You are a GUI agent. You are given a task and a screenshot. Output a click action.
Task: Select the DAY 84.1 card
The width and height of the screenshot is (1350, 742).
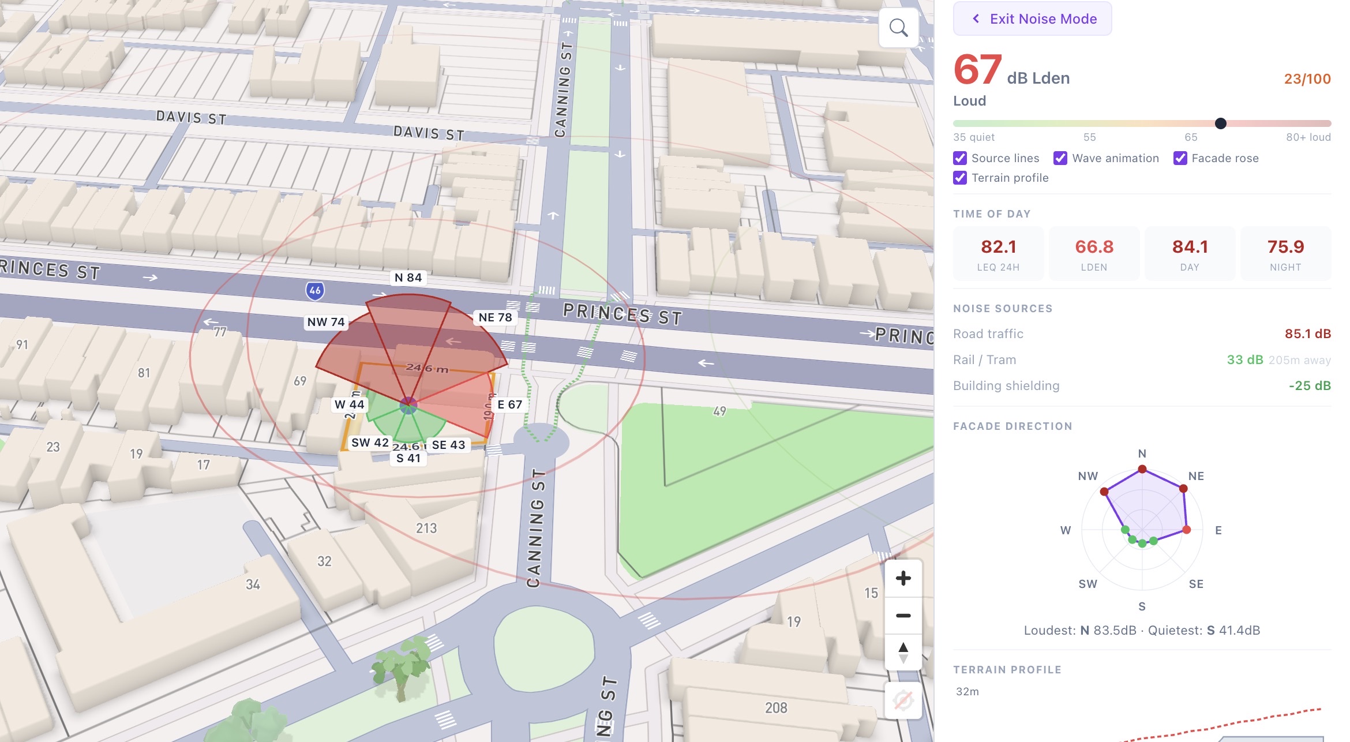click(1190, 254)
